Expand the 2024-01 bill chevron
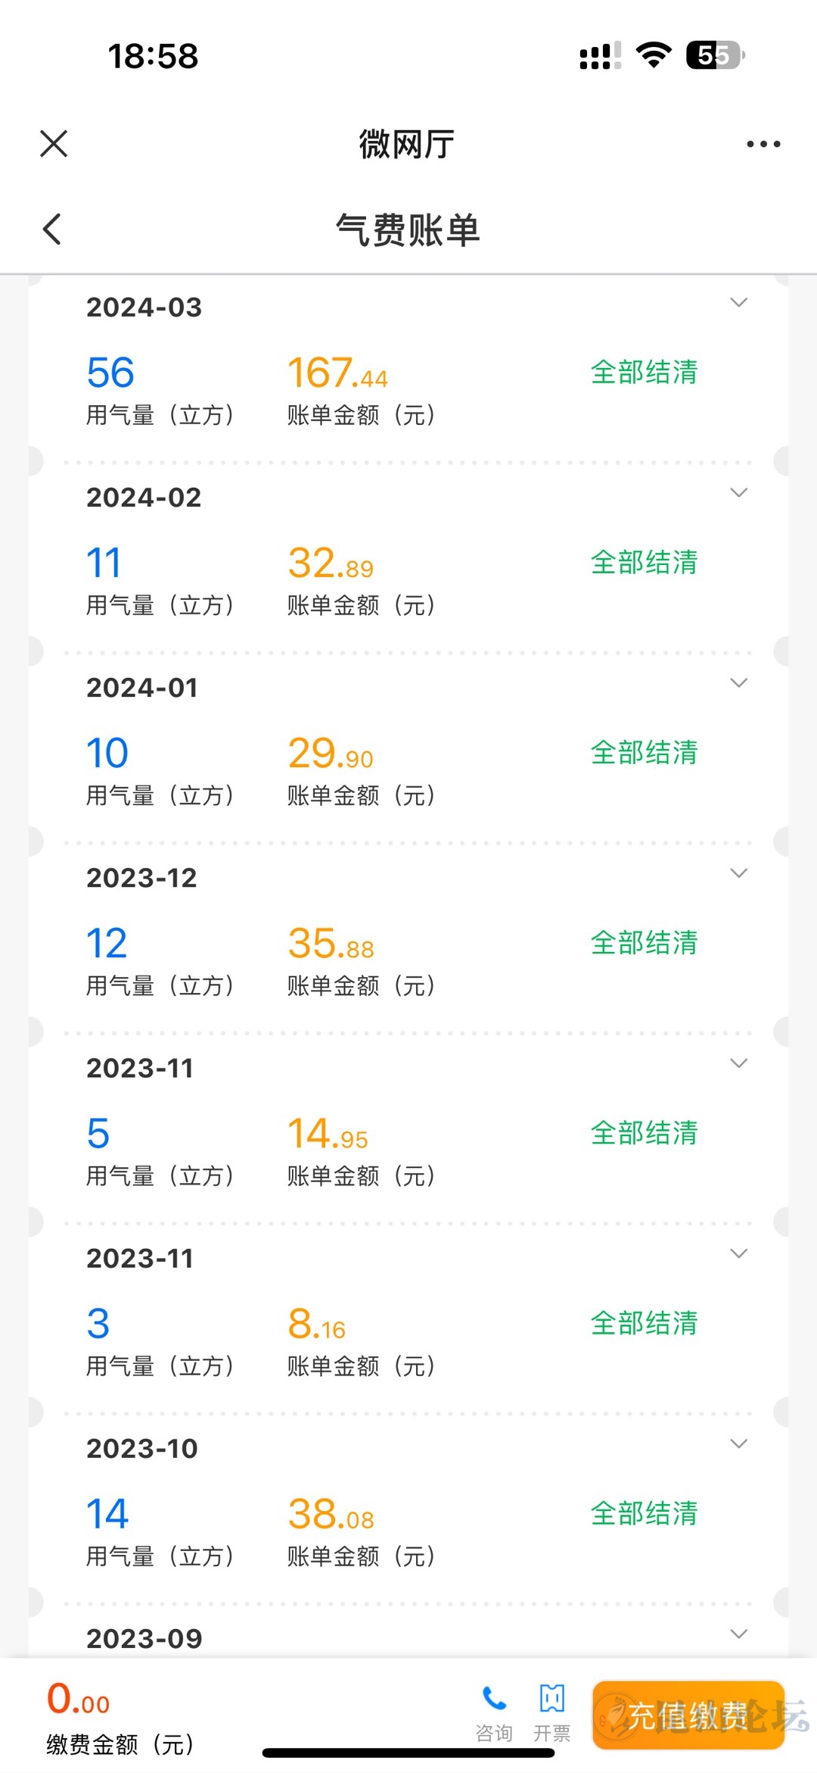The image size is (817, 1773). [x=738, y=683]
